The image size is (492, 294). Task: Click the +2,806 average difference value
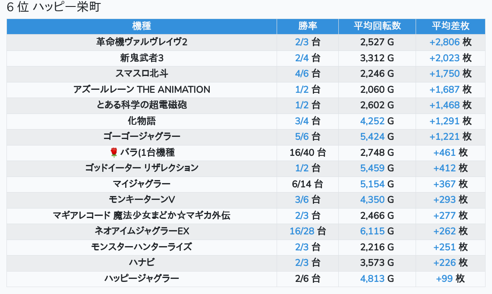(x=445, y=42)
